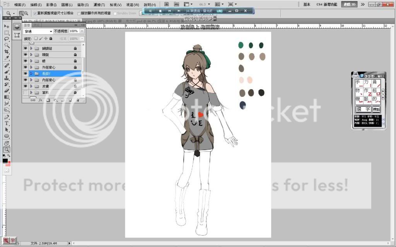Viewport: 396px width, 247px height.
Task: Switch to the 基本 workspace
Action: click(307, 5)
